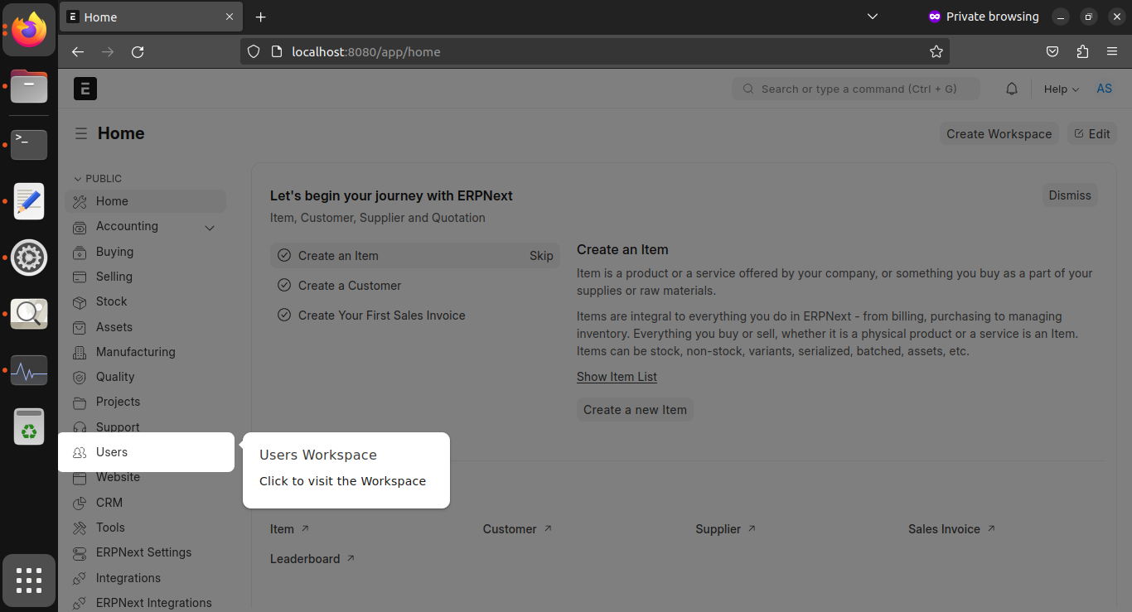Image resolution: width=1132 pixels, height=612 pixels.
Task: Focus the search or command bar
Action: [x=855, y=89]
